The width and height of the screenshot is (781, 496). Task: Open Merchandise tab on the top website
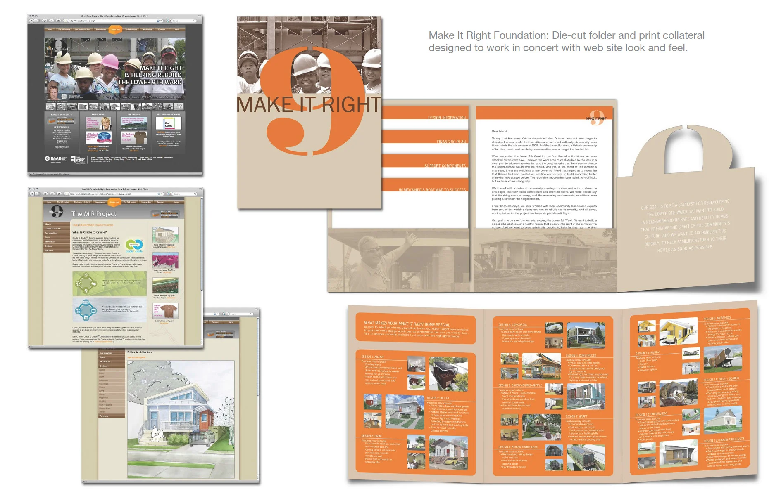(147, 30)
